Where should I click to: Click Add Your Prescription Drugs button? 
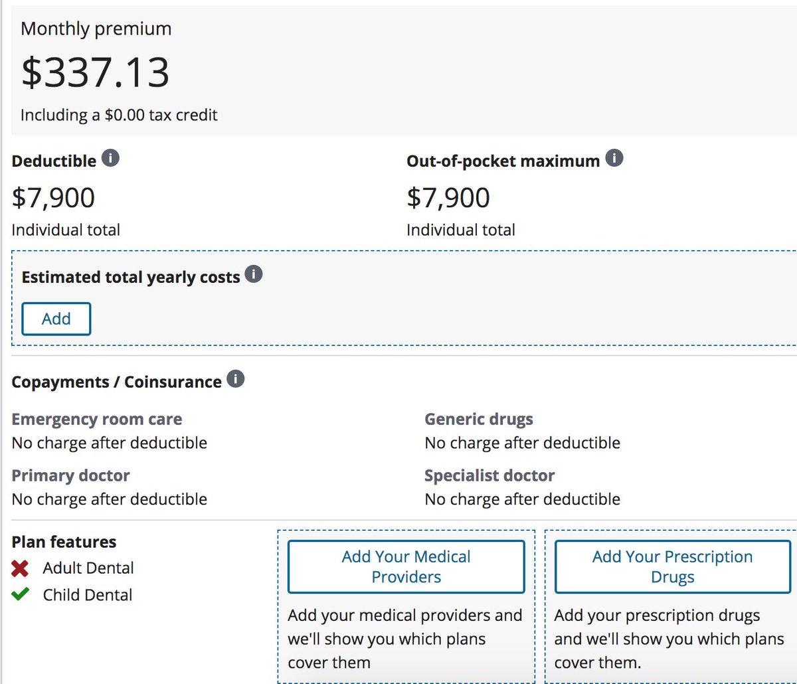point(672,566)
